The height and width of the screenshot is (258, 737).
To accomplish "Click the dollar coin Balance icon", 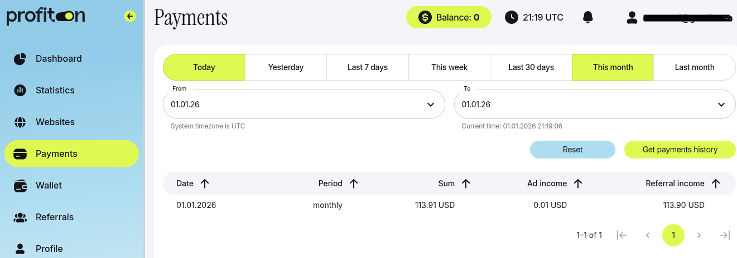I will pyautogui.click(x=425, y=17).
